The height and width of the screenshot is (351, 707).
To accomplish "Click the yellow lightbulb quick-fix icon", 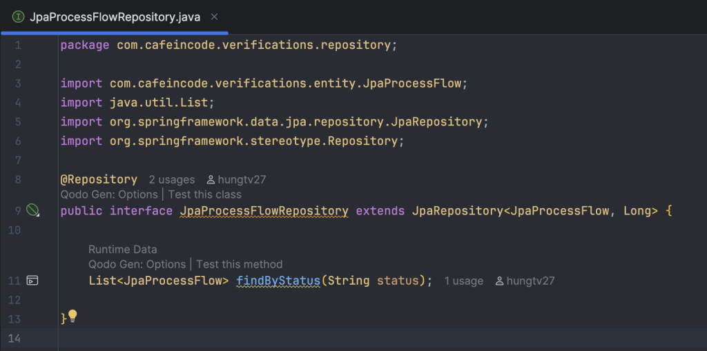I will [x=72, y=317].
